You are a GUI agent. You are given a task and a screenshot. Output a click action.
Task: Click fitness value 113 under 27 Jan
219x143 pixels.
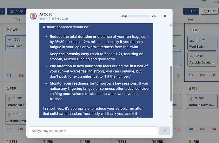9,75
